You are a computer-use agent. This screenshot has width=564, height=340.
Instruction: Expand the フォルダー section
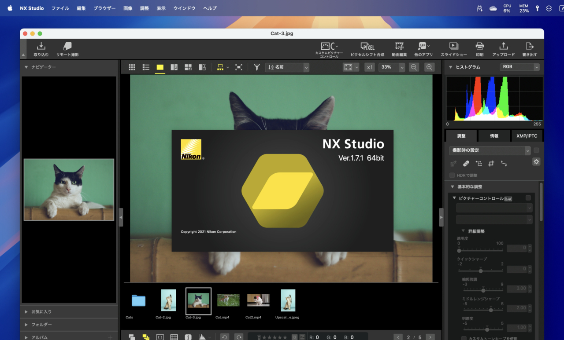coord(26,325)
